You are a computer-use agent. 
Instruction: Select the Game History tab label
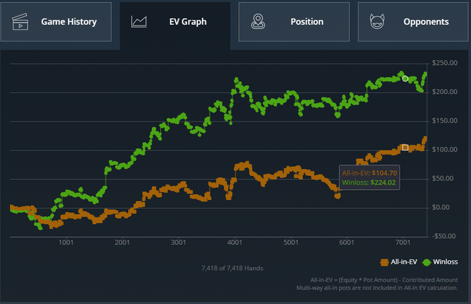click(69, 21)
